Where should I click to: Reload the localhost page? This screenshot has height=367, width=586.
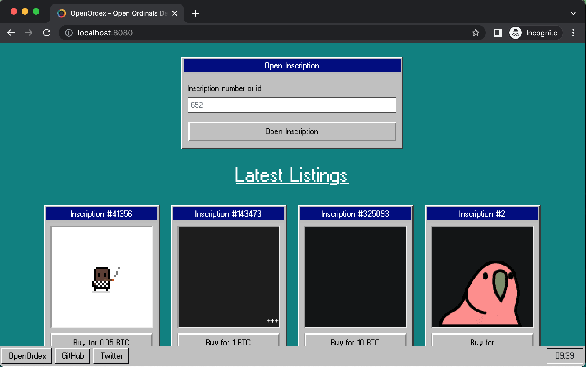[x=47, y=33]
